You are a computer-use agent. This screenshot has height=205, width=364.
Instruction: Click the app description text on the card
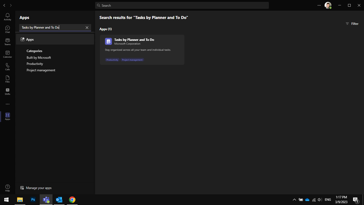pyautogui.click(x=138, y=50)
